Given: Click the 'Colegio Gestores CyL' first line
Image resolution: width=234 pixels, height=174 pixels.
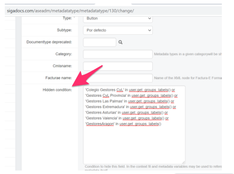Looking at the screenshot, I should [x=130, y=90].
